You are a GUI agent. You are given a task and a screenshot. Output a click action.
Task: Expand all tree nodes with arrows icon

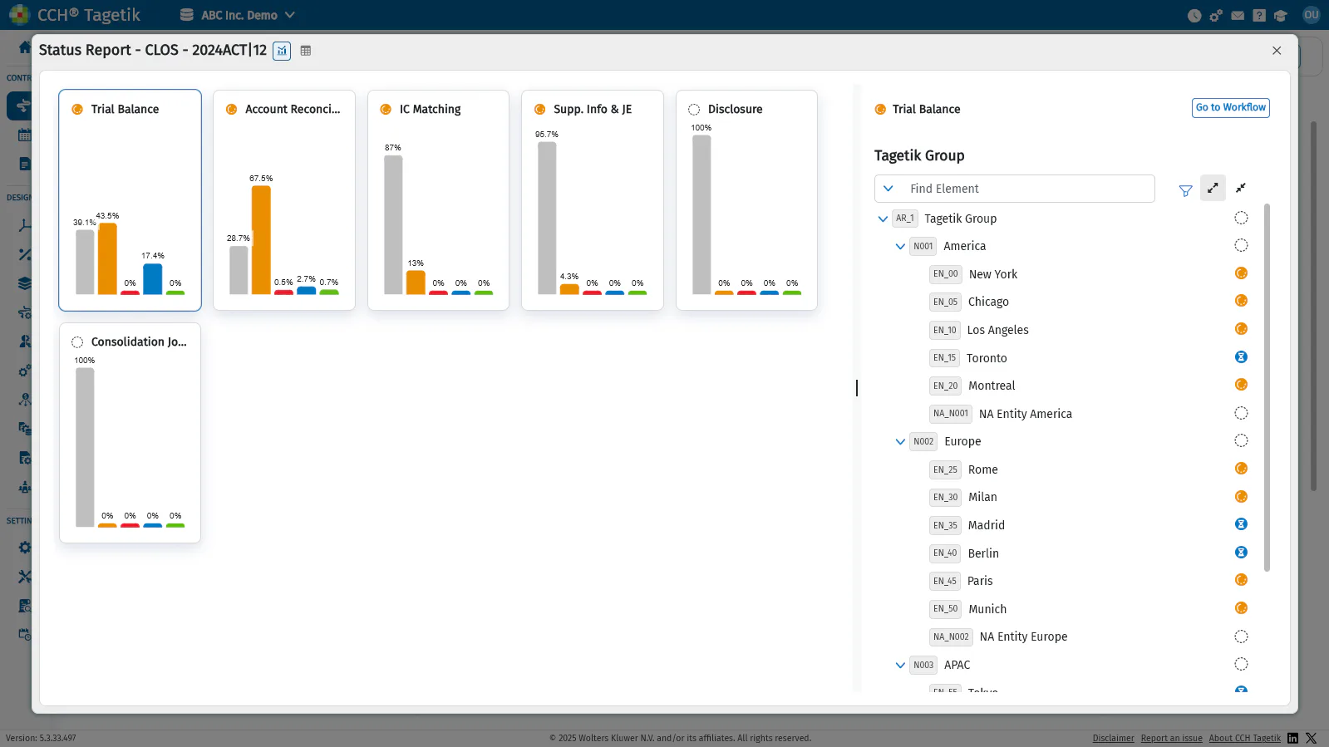(x=1213, y=188)
